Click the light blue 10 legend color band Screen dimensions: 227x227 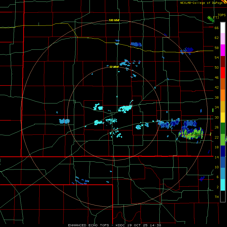pos(223,173)
